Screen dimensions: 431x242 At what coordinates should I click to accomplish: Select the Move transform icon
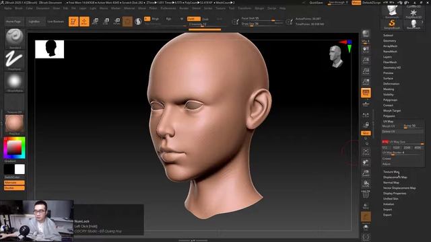(95, 22)
